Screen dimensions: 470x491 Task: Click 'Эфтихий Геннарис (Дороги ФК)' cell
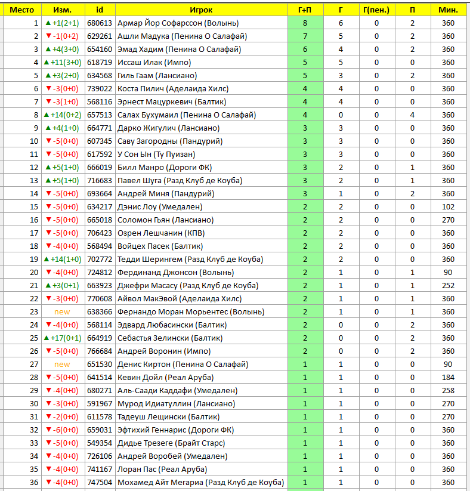[x=202, y=430]
